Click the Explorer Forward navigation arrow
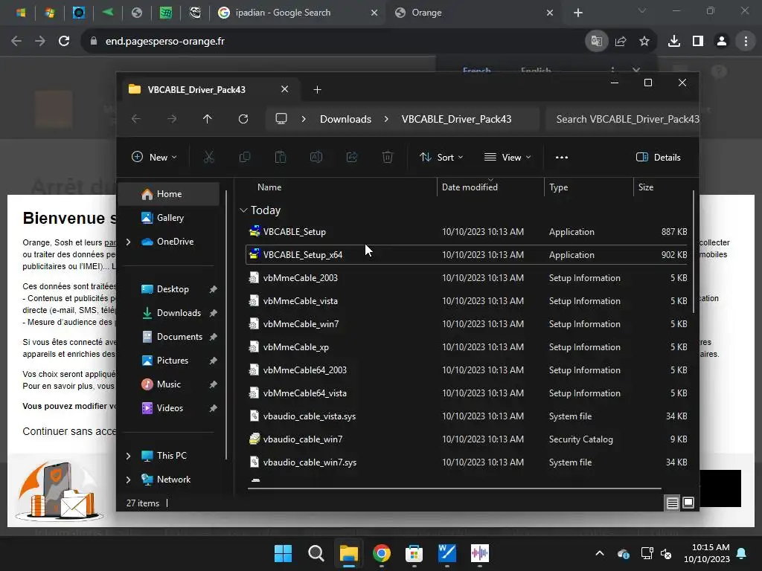762x571 pixels. pyautogui.click(x=172, y=119)
